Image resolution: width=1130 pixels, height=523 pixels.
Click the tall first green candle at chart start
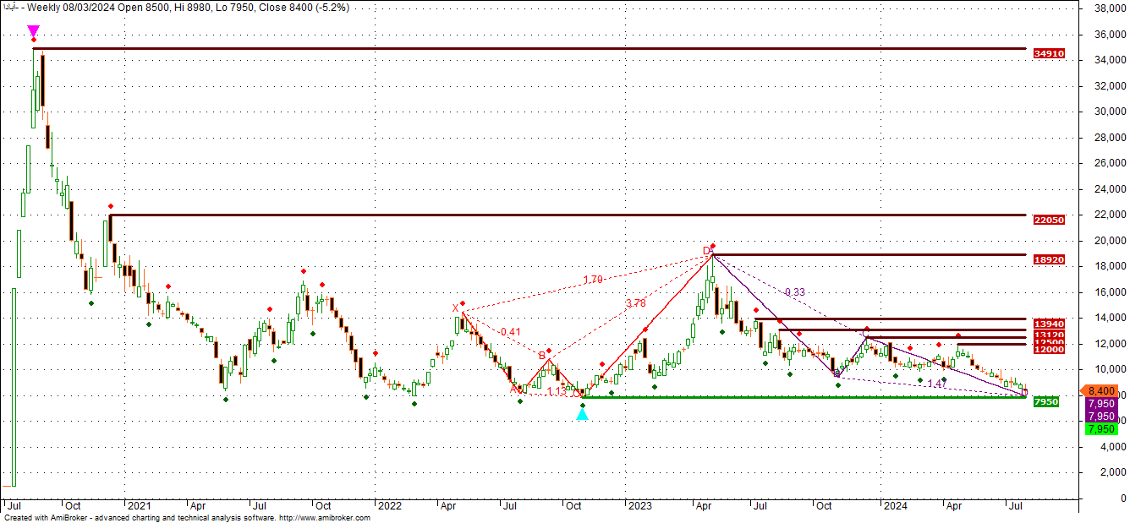(14, 387)
